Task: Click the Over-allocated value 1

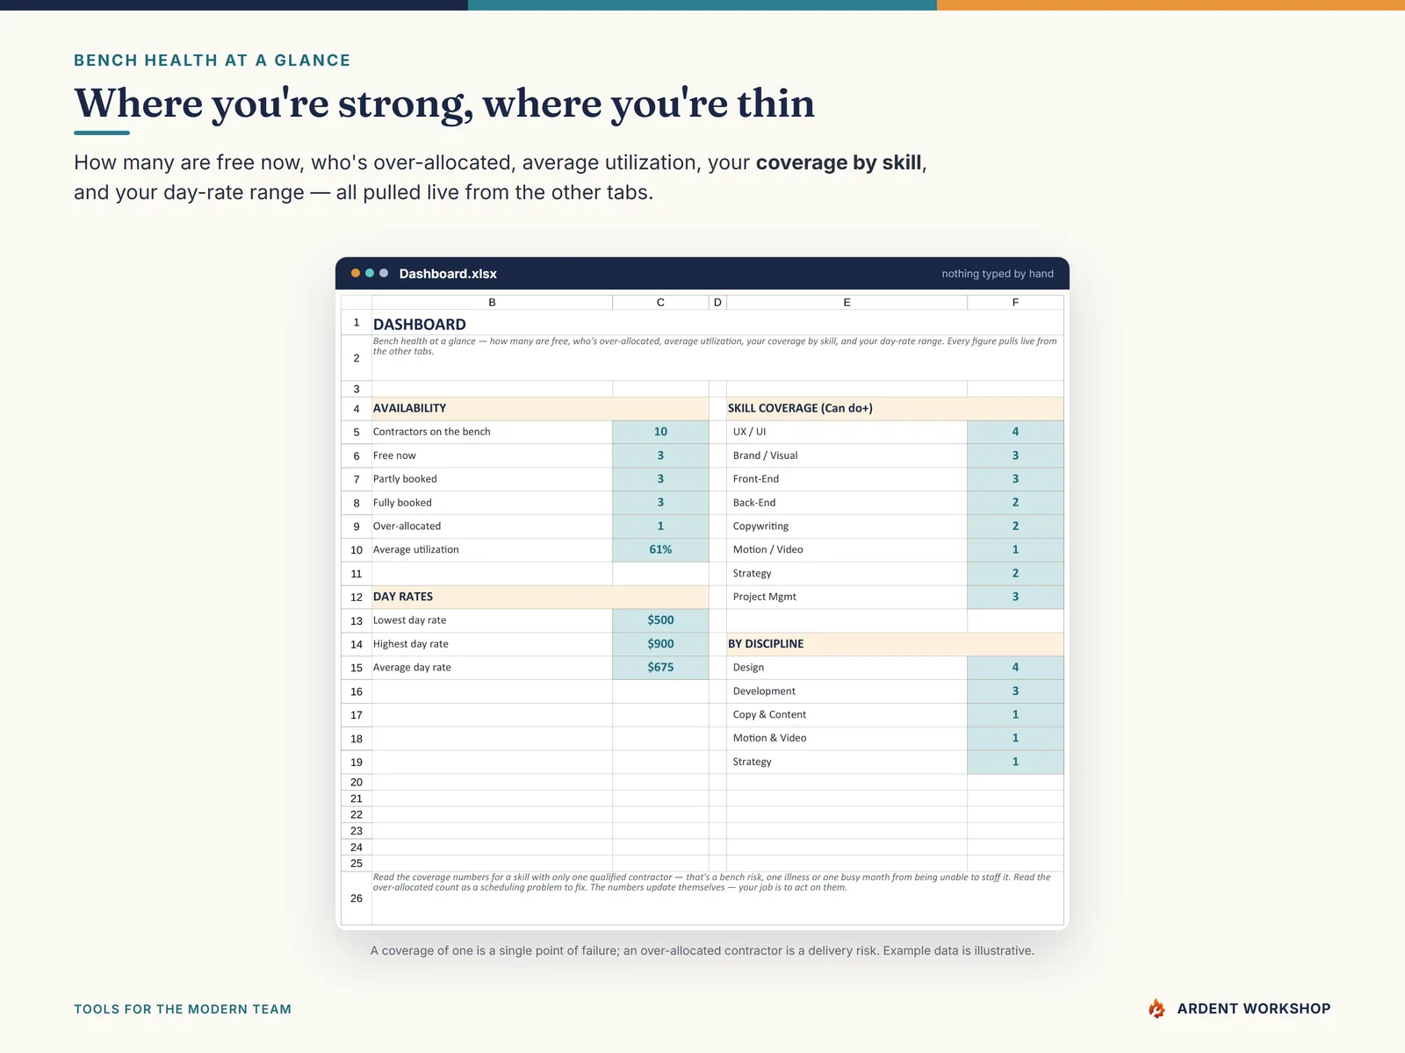Action: (660, 526)
